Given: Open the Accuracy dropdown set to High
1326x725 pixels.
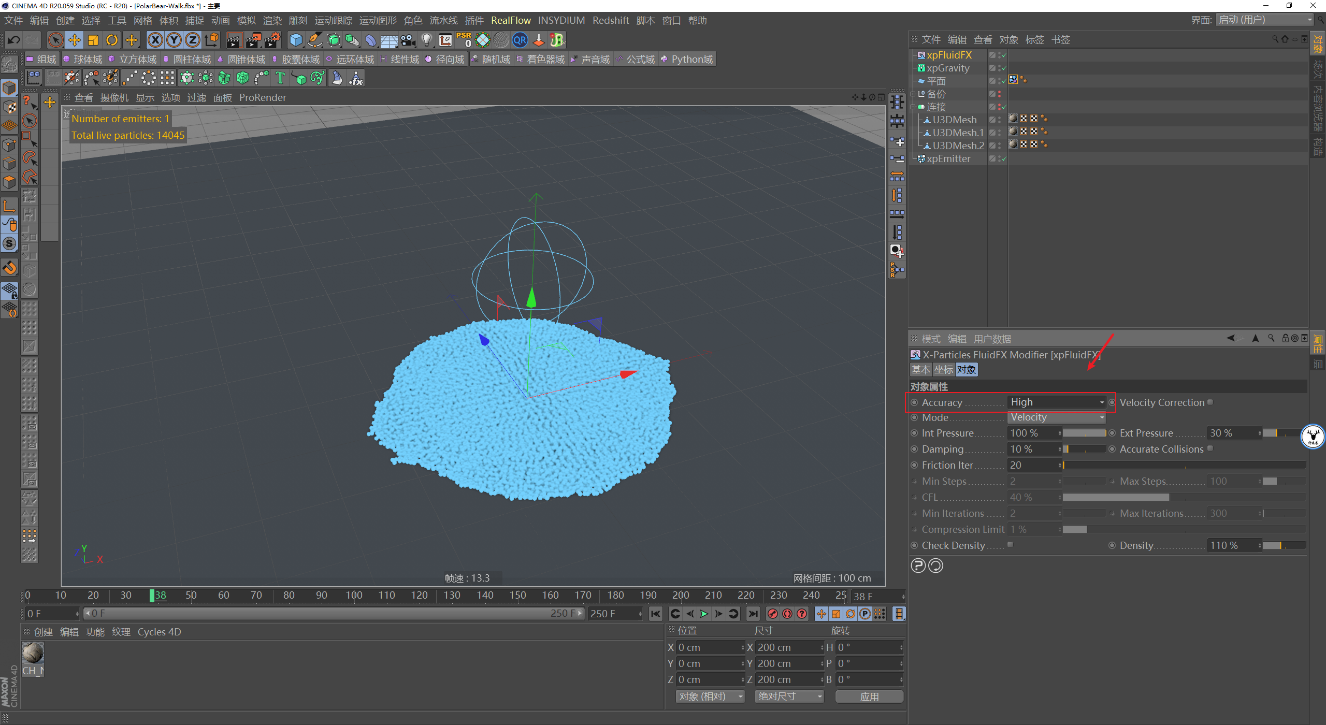Looking at the screenshot, I should (x=1057, y=402).
